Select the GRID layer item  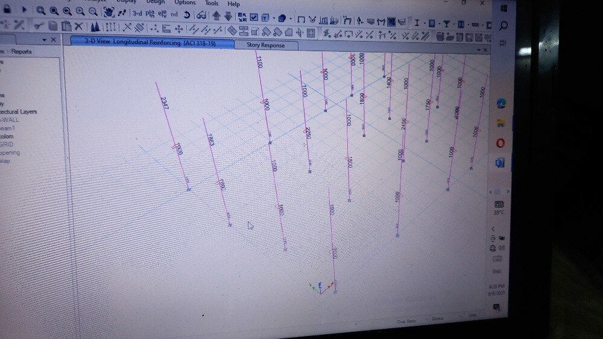(x=7, y=144)
